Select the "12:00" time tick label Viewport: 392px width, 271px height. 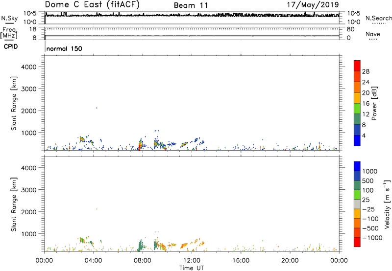tap(192, 261)
